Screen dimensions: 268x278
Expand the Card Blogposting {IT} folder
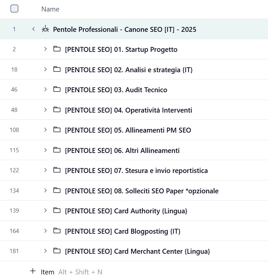(x=45, y=231)
